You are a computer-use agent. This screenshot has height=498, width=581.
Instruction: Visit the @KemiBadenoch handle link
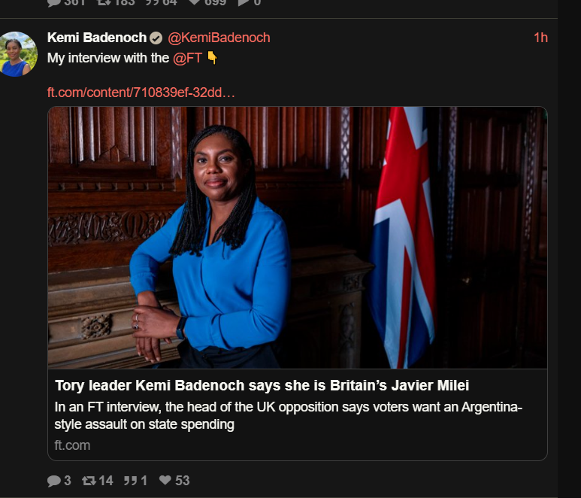tap(219, 38)
